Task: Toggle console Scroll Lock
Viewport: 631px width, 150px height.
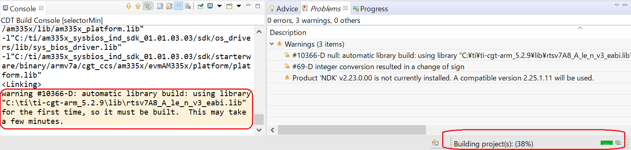Action: [x=169, y=6]
